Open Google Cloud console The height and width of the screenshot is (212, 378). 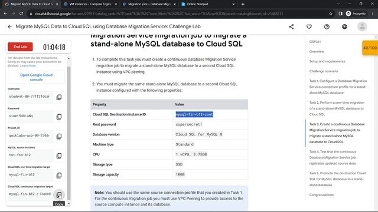coord(36,77)
